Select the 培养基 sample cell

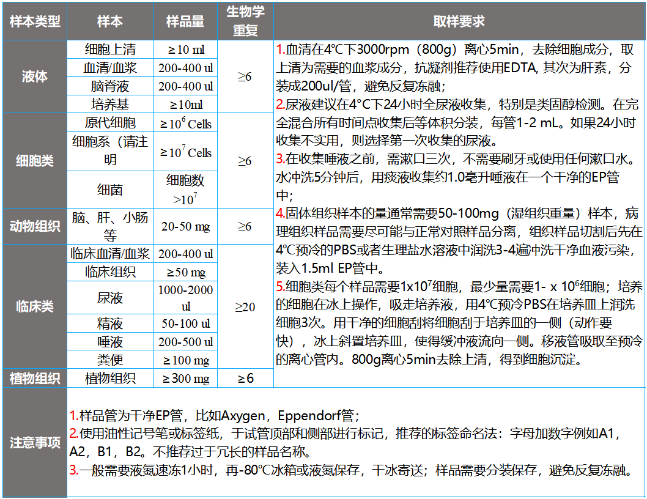(x=110, y=105)
